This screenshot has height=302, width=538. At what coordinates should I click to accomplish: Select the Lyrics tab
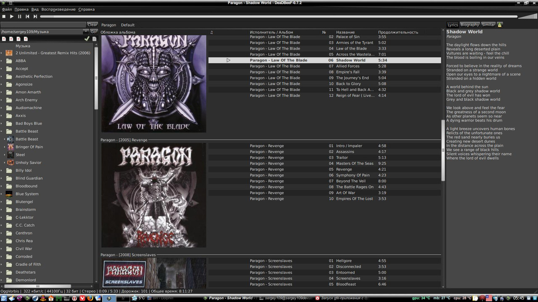click(x=453, y=25)
